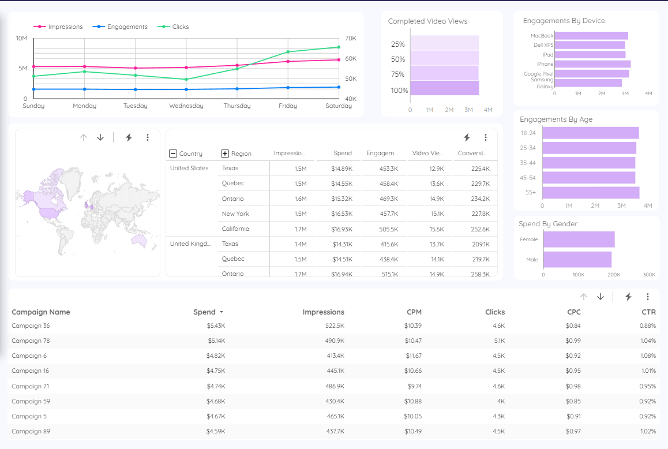The width and height of the screenshot is (668, 449).
Task: Click the drill-up arrow above the campaign table
Action: [584, 296]
